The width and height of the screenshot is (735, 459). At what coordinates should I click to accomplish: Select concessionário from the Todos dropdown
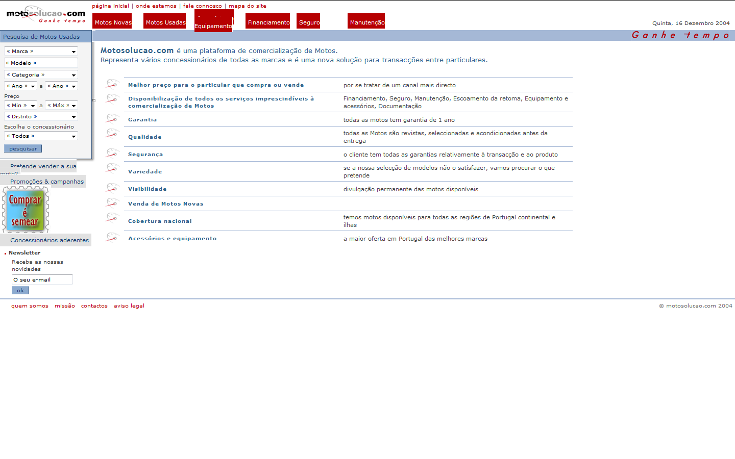pyautogui.click(x=41, y=136)
